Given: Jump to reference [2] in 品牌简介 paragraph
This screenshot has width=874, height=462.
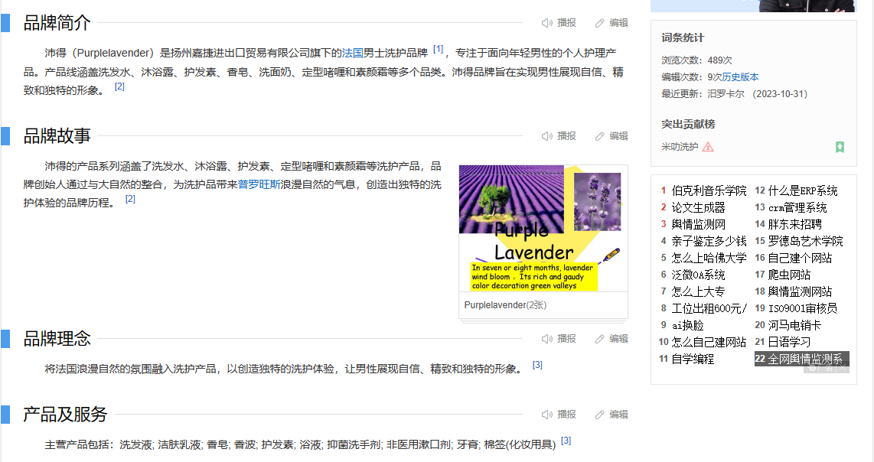Looking at the screenshot, I should tap(120, 86).
